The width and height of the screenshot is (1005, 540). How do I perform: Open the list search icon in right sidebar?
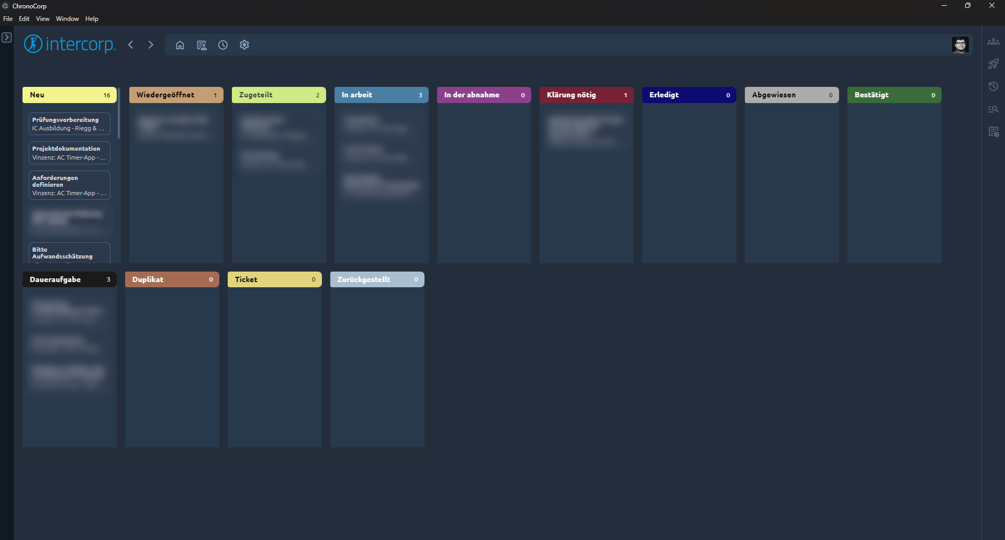click(993, 109)
